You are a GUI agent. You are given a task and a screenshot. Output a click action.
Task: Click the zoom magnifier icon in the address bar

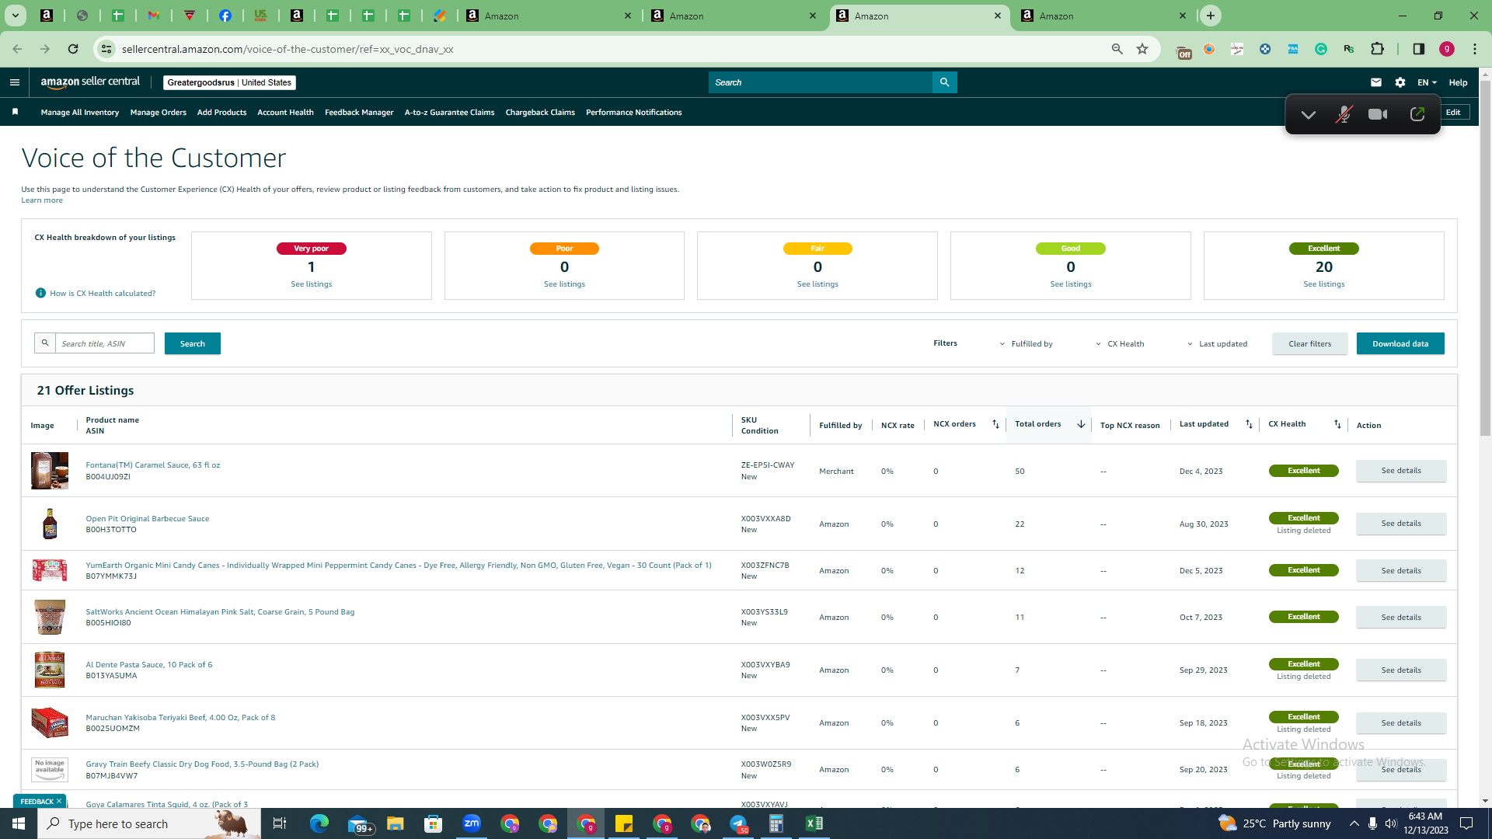[1117, 49]
